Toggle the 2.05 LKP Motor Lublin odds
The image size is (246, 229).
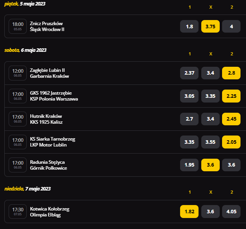tap(231, 142)
